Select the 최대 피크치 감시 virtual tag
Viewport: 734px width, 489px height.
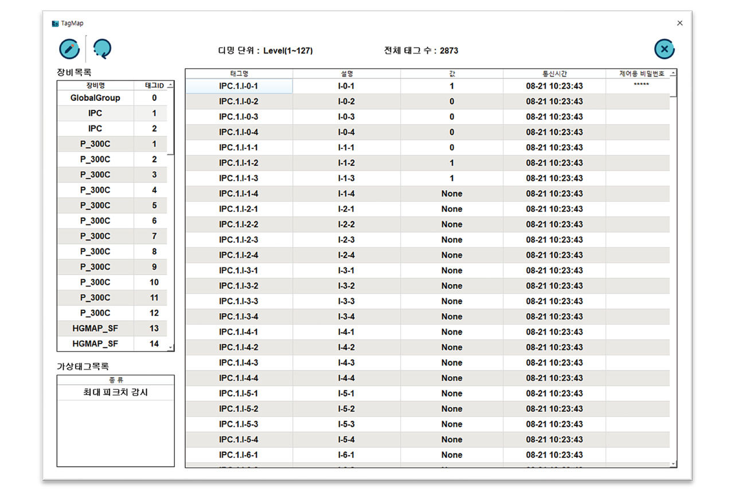tap(116, 393)
